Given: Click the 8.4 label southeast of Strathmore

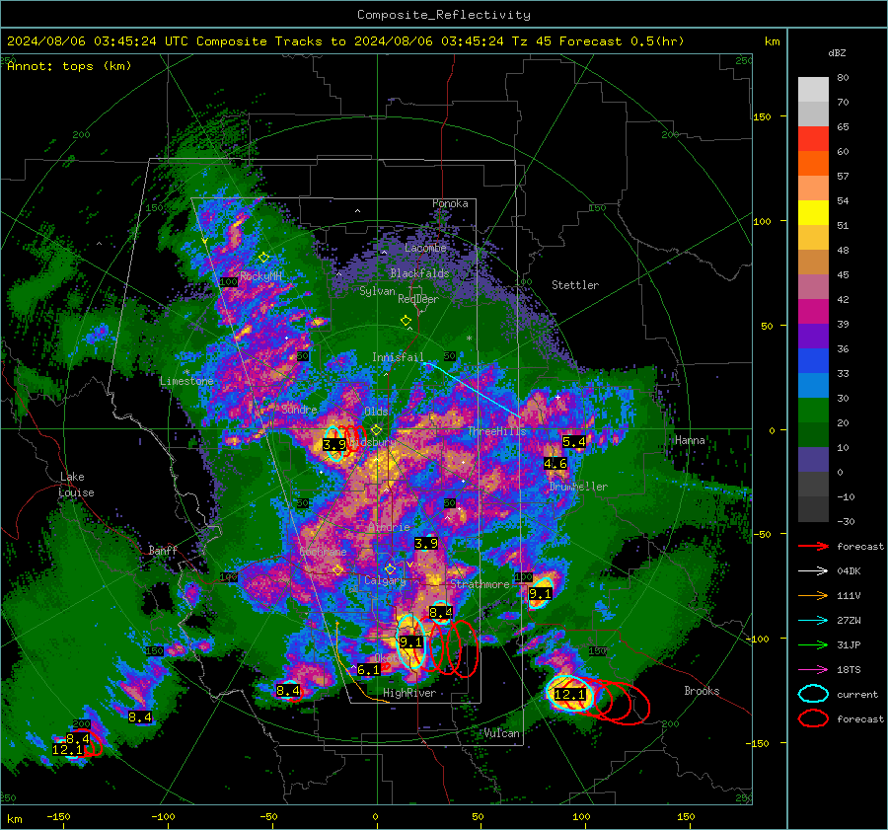Looking at the screenshot, I should (x=441, y=612).
